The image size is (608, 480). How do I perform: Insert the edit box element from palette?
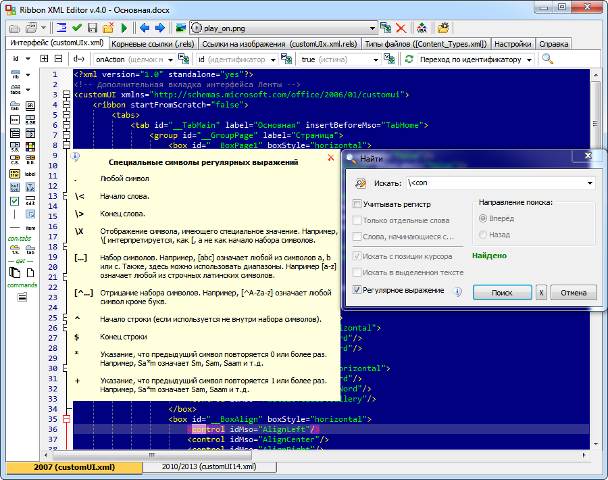[x=30, y=201]
